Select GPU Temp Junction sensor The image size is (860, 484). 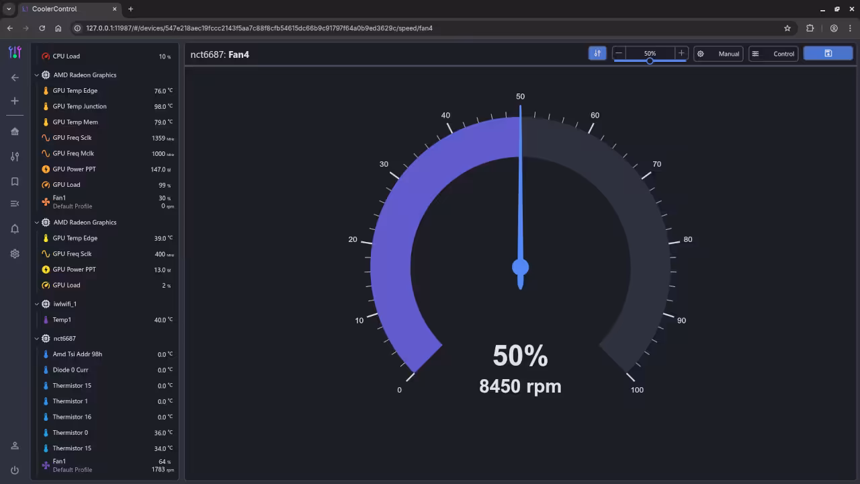tap(79, 106)
